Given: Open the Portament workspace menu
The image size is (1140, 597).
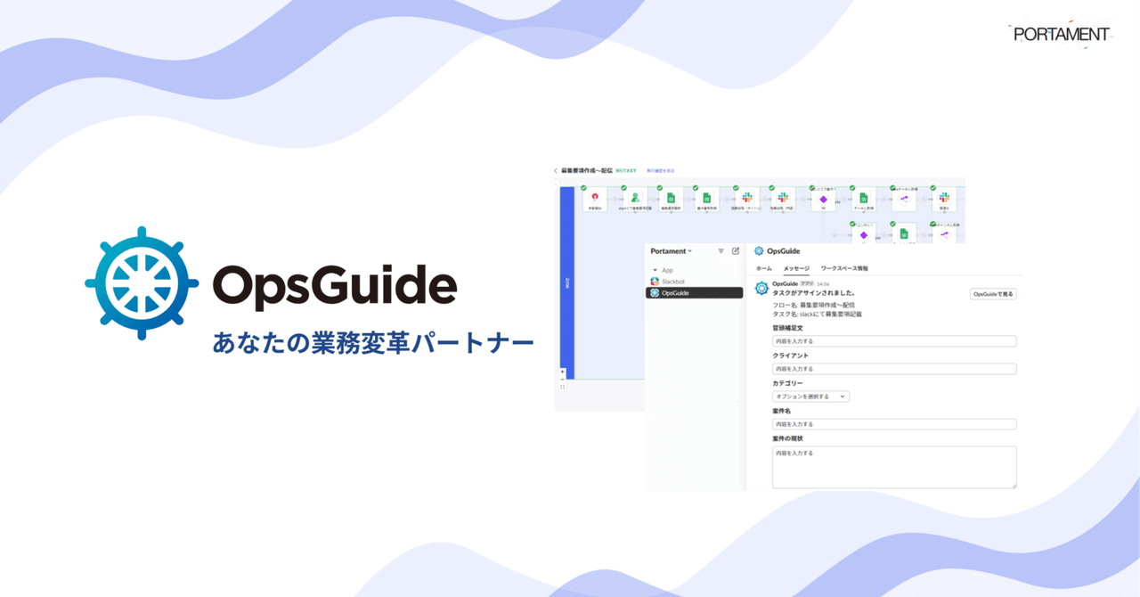Looking at the screenshot, I should [x=672, y=250].
